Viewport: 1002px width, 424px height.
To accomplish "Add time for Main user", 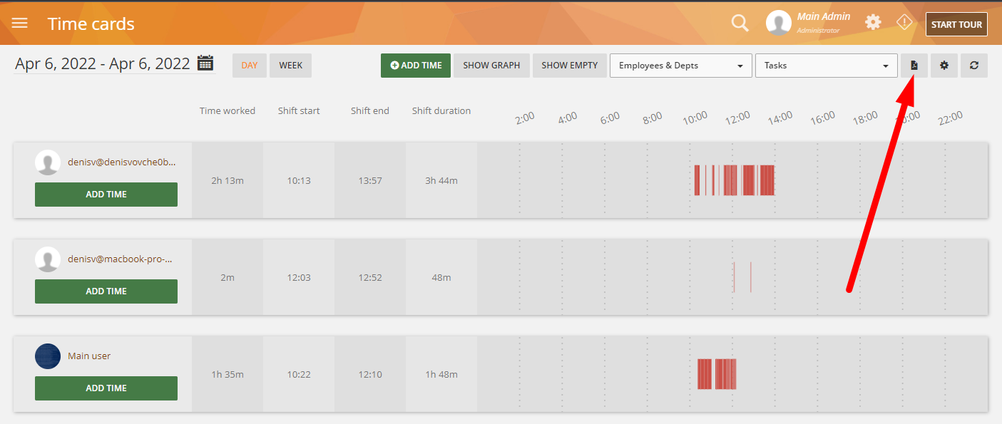I will 106,388.
